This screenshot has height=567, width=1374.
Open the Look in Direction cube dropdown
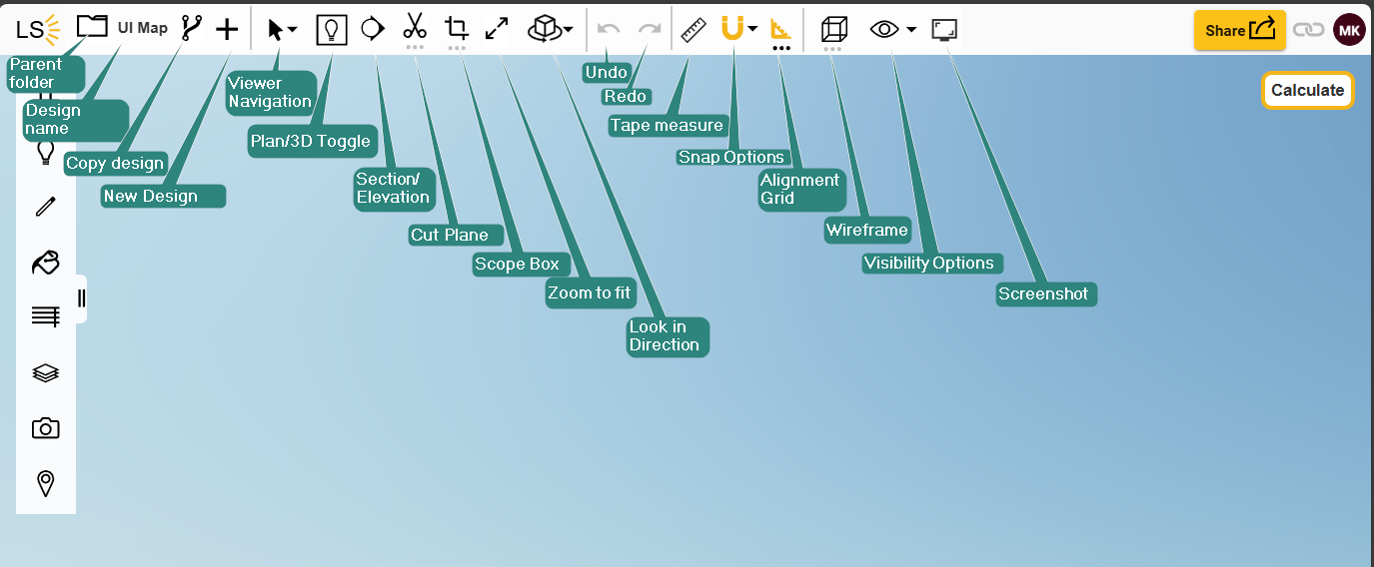coord(551,29)
